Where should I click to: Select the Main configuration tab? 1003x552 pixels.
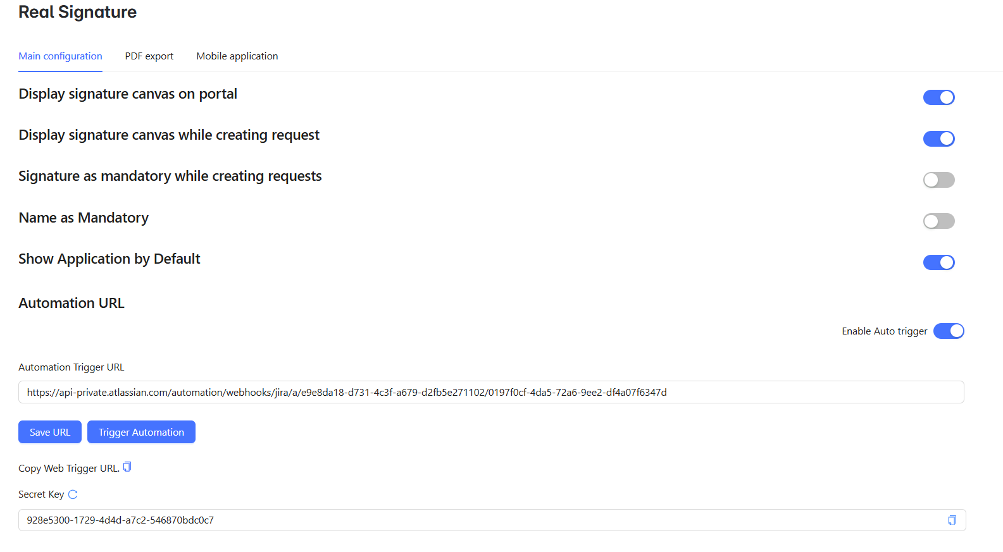[x=60, y=56]
